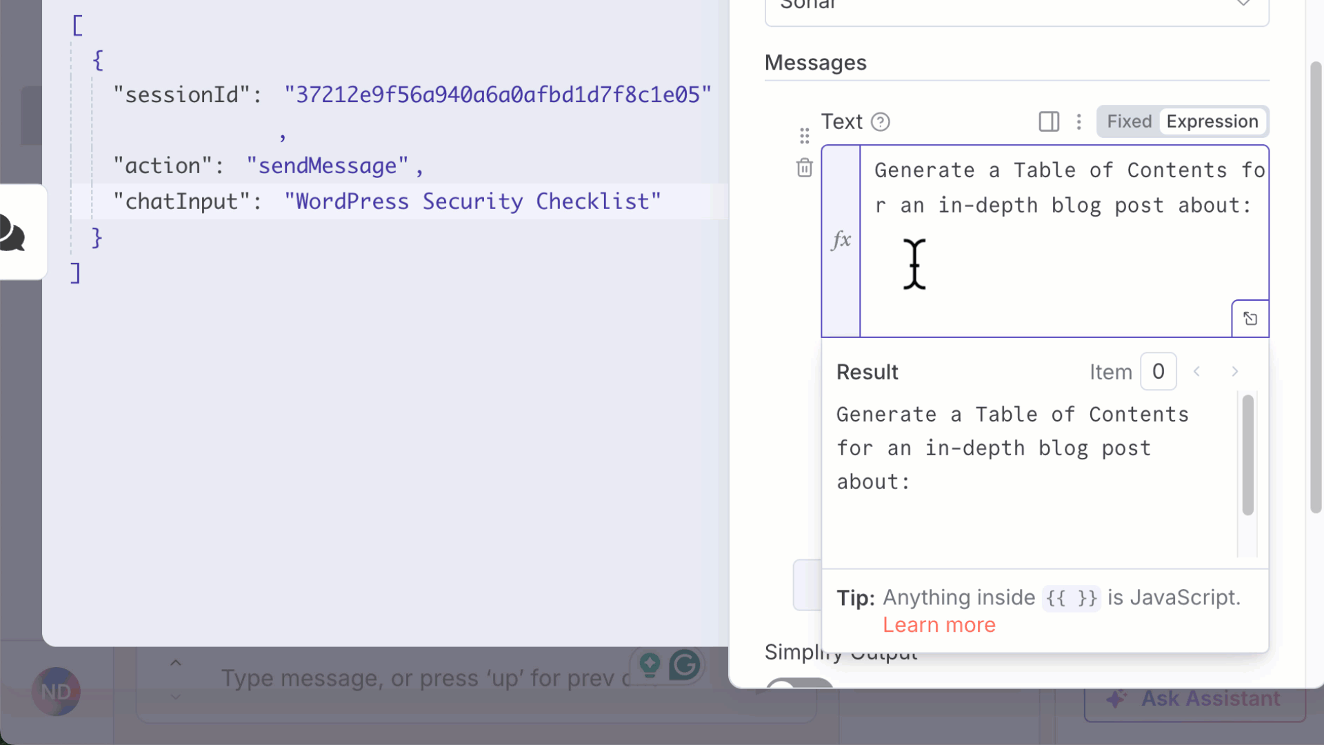This screenshot has width=1324, height=745.
Task: Click the ND user avatar
Action: (x=56, y=691)
